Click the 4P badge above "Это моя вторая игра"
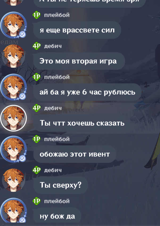Screen dimensions: 160x226 pyautogui.click(x=36, y=46)
